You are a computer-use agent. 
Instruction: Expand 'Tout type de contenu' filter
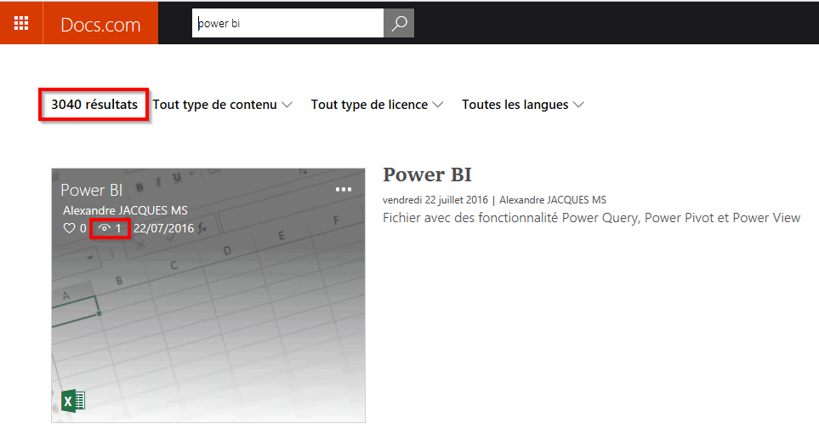(x=223, y=105)
